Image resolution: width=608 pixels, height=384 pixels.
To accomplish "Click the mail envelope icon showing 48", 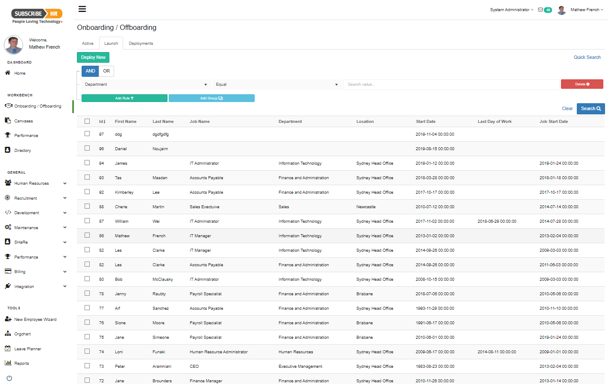I will pos(542,9).
